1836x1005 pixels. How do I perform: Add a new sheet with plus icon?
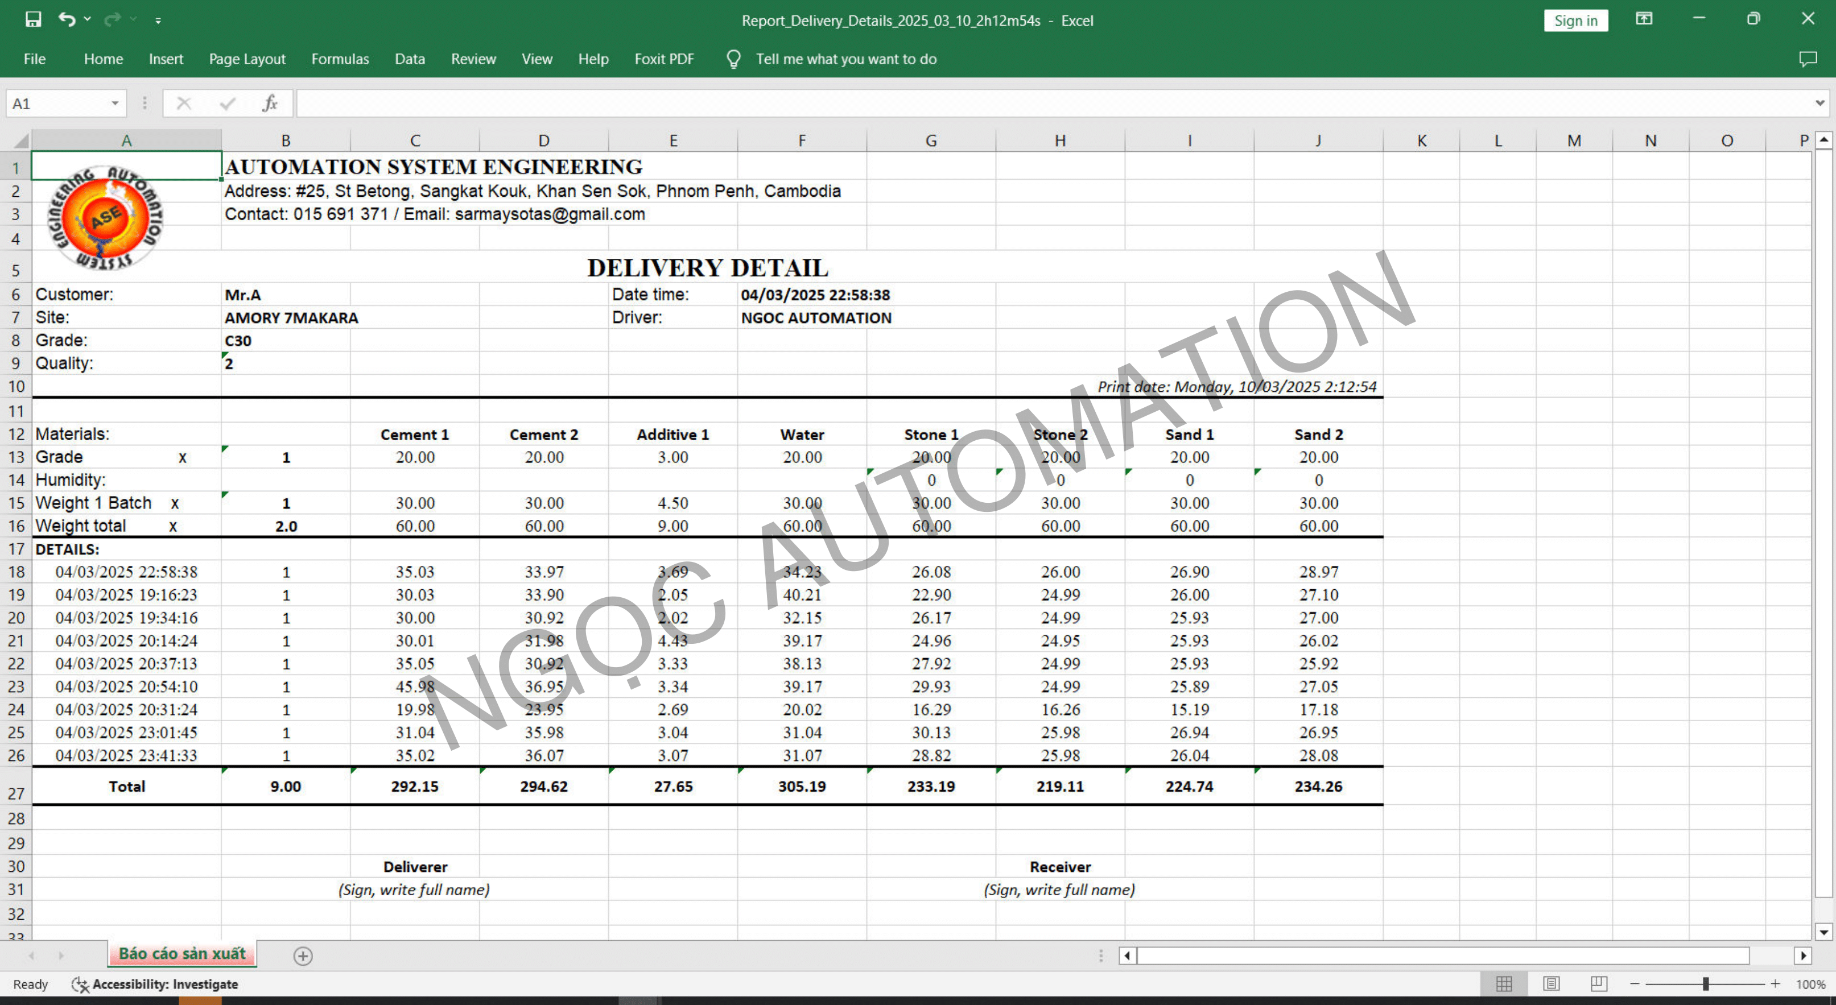(303, 956)
